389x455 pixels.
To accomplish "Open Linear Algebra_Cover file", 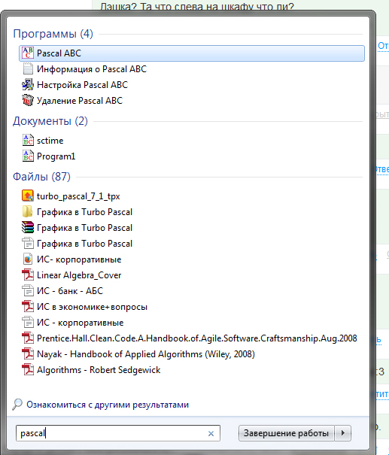I will [x=79, y=275].
